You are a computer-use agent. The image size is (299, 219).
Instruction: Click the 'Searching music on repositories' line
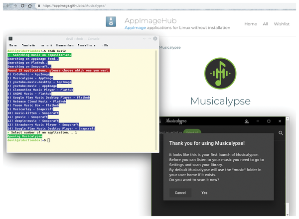[x=39, y=55]
